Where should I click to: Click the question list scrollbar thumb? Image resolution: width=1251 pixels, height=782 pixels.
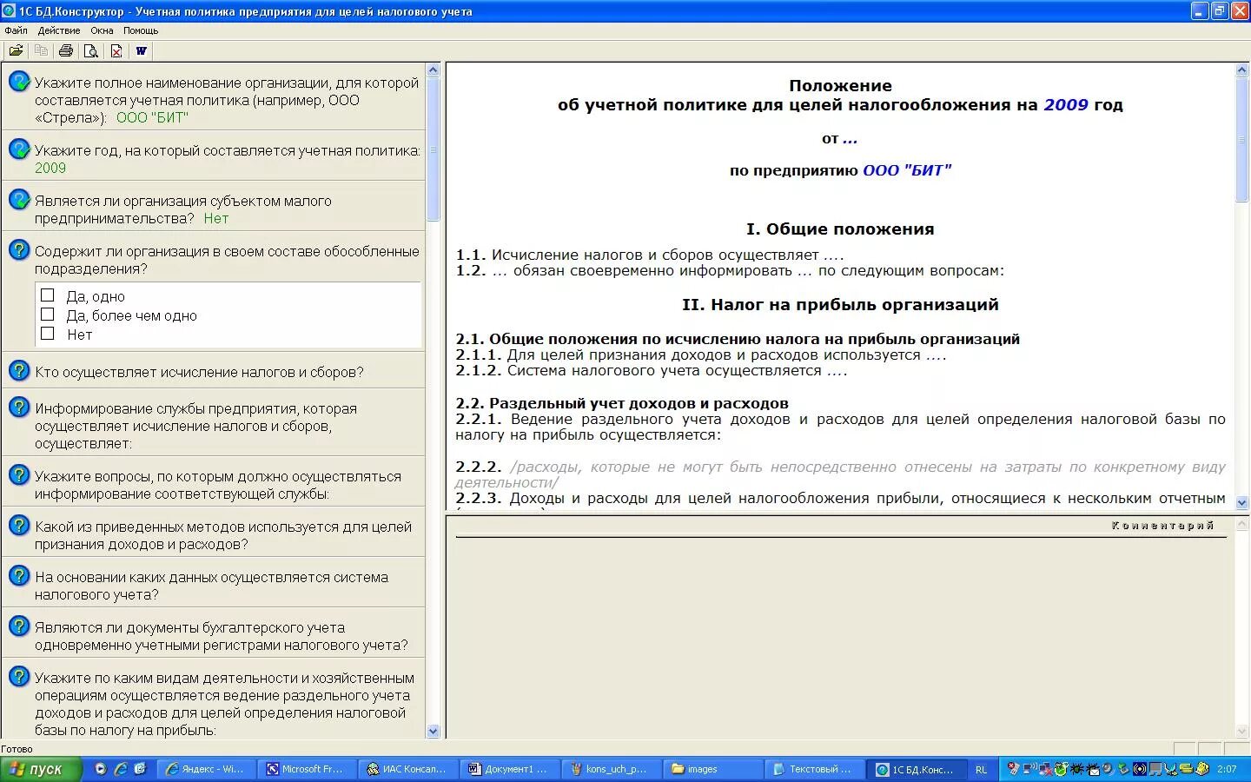434,149
